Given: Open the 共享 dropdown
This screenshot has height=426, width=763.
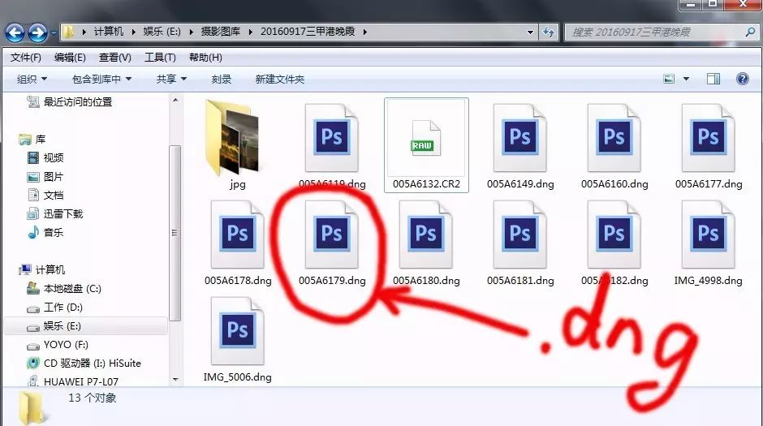Looking at the screenshot, I should (x=171, y=79).
